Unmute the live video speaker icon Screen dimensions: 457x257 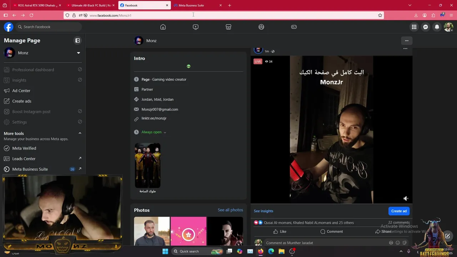(x=406, y=198)
